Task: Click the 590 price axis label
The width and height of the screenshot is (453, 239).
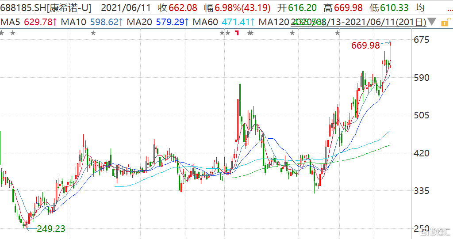Action: click(x=422, y=78)
